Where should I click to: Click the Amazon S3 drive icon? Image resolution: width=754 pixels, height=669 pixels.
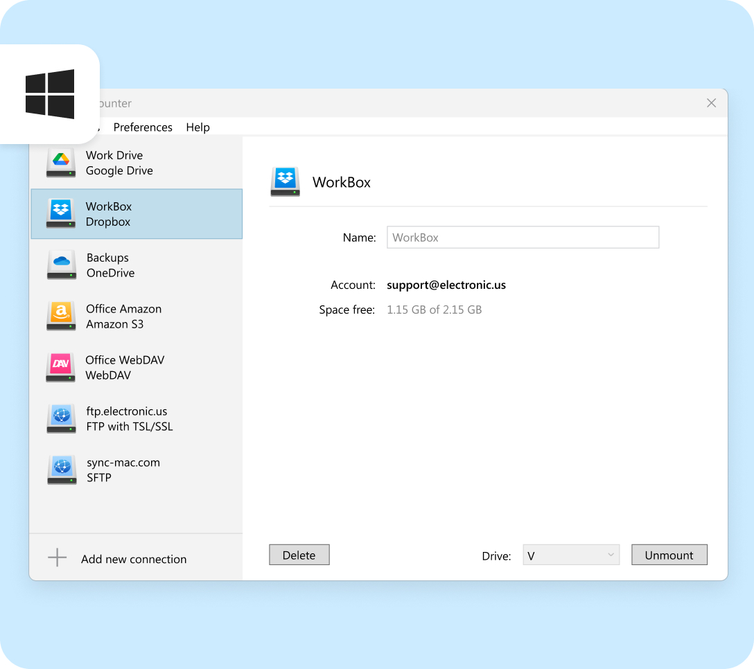[61, 316]
